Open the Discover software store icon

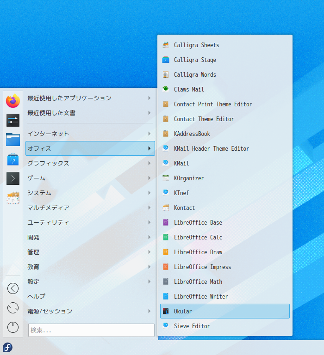(13, 159)
